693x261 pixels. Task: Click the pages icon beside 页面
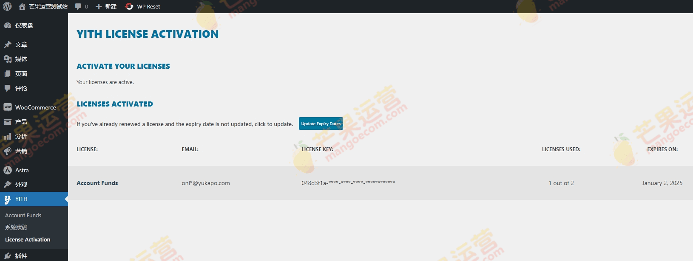pos(8,74)
